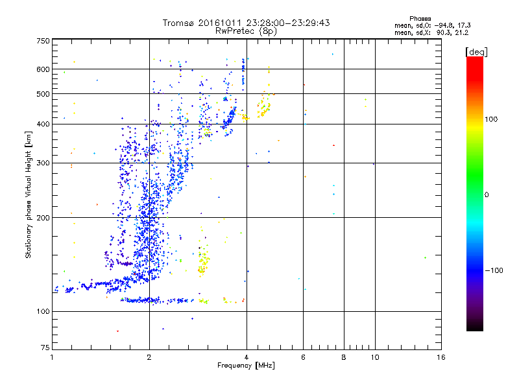Click the yellow echo cluster near 3 MHz, 150 km
This screenshot has height=389, width=519.
pyautogui.click(x=203, y=261)
